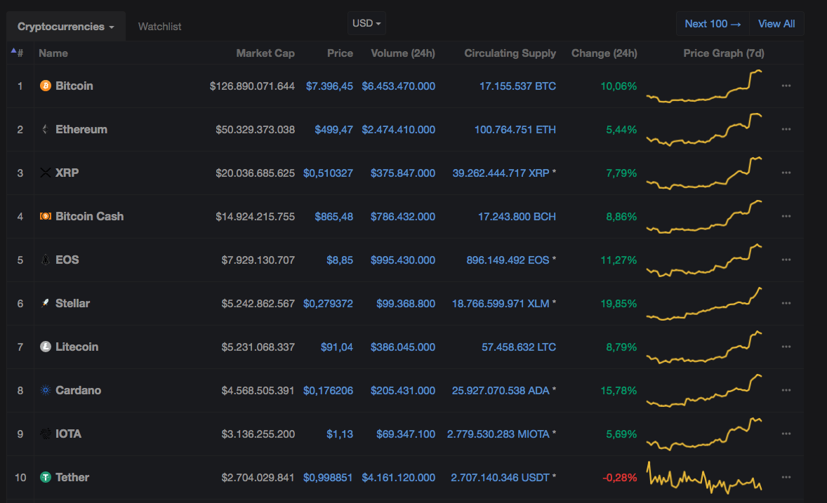Open the Litecoin coin page link
This screenshot has width=827, height=503.
(77, 347)
